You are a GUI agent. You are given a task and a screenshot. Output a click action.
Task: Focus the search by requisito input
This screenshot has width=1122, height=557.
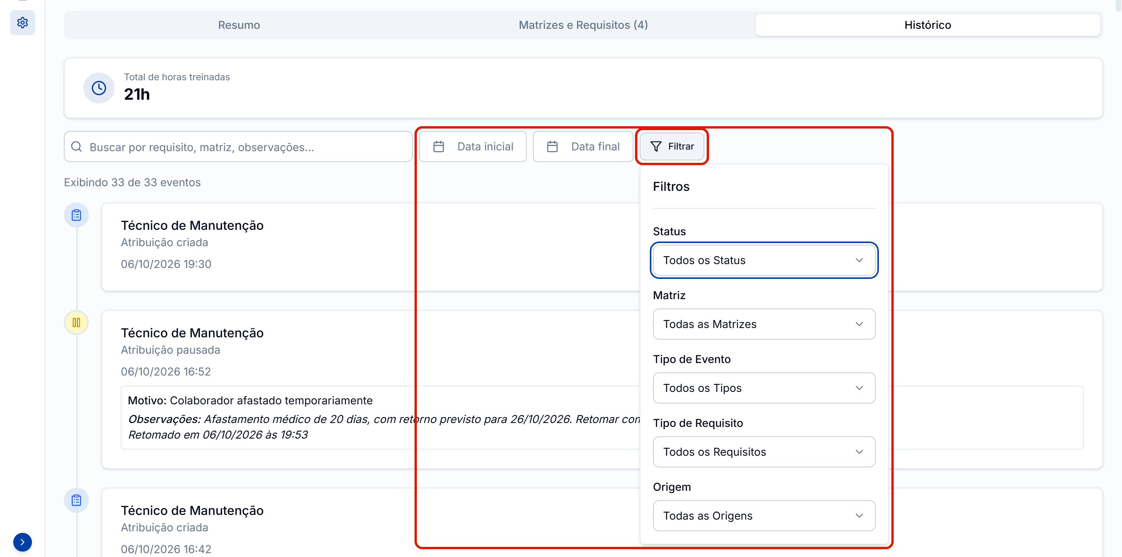coord(238,147)
